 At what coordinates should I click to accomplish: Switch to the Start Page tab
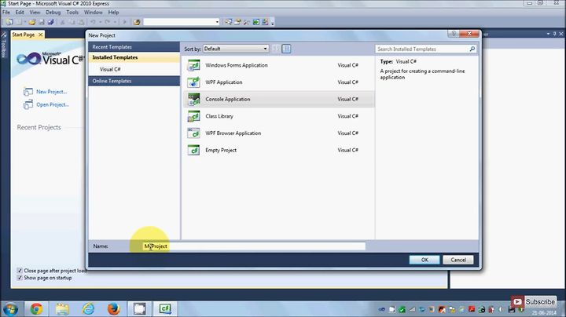tap(24, 35)
